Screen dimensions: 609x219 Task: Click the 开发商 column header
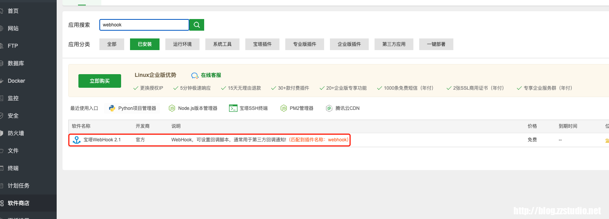[x=142, y=126]
